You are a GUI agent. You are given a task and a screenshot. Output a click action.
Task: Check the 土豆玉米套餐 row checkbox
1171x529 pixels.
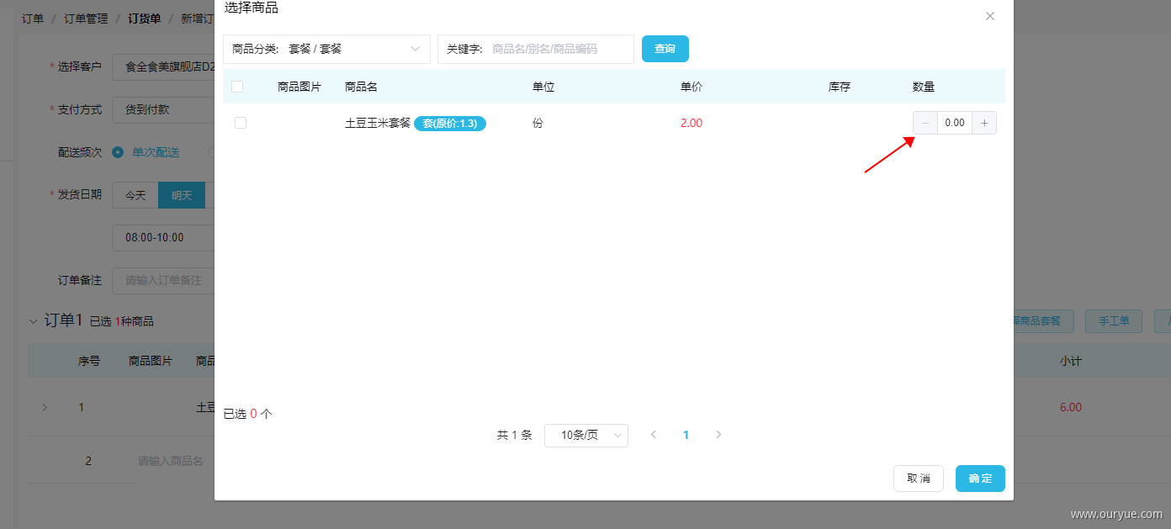click(x=241, y=123)
